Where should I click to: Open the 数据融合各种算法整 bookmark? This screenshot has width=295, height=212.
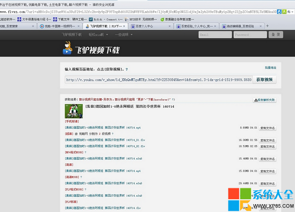177,19
